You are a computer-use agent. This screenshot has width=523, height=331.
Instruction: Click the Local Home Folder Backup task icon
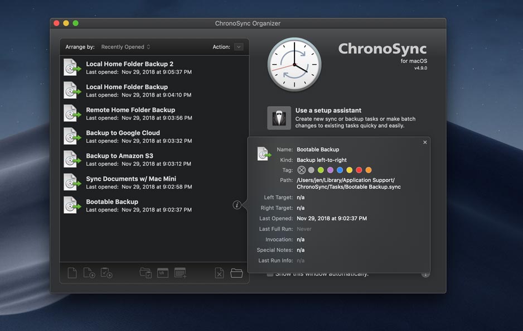tap(72, 90)
